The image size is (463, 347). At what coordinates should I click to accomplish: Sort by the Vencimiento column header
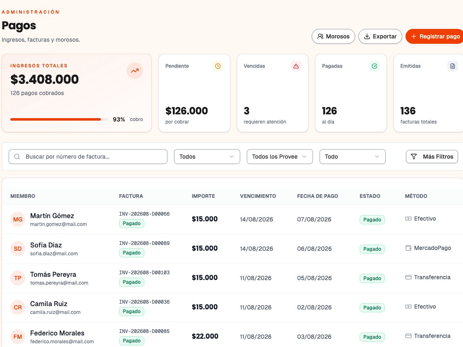pyautogui.click(x=258, y=196)
